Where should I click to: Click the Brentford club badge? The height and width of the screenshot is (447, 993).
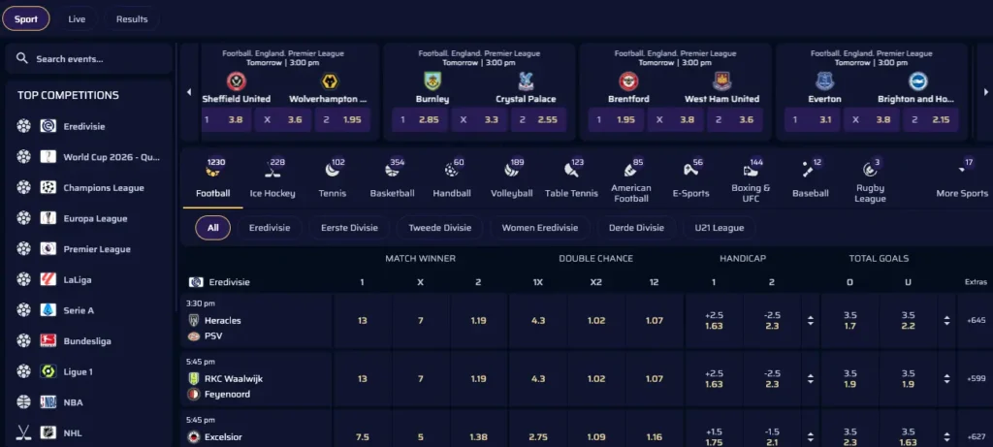(628, 81)
